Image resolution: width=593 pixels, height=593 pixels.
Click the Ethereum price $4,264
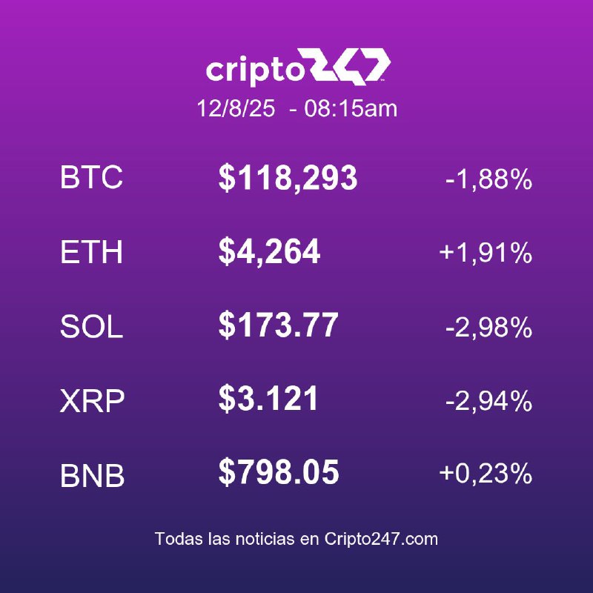[269, 252]
